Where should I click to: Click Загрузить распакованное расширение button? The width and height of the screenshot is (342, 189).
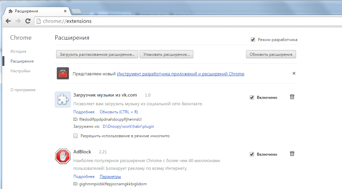tap(97, 54)
